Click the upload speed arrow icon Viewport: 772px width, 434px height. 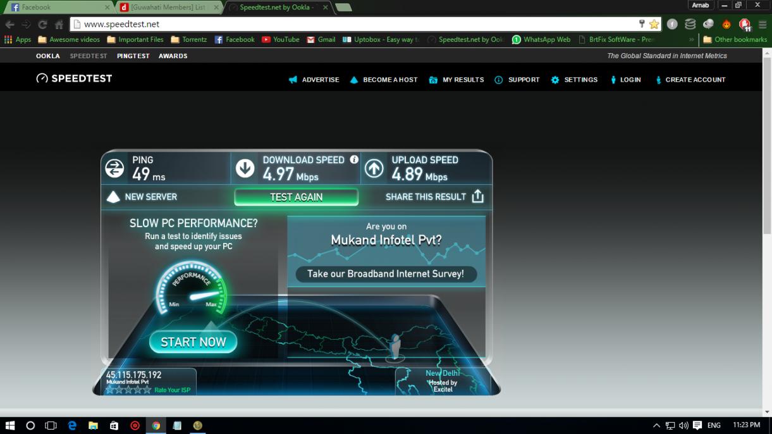tap(374, 168)
